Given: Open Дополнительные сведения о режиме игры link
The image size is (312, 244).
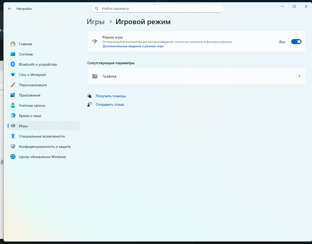Looking at the screenshot, I should (133, 46).
